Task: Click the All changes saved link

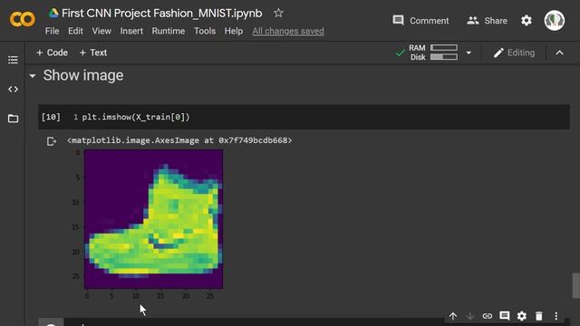Action: [x=288, y=31]
